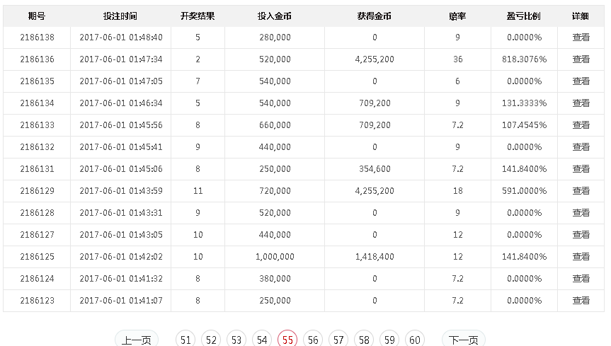
Task: Navigate to page 56
Action: tap(313, 340)
